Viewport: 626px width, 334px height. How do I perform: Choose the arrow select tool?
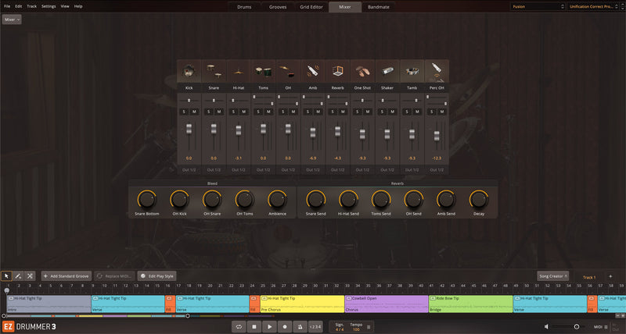pos(6,276)
